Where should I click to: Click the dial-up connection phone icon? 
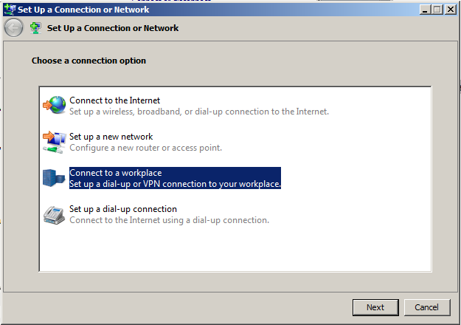coord(54,214)
